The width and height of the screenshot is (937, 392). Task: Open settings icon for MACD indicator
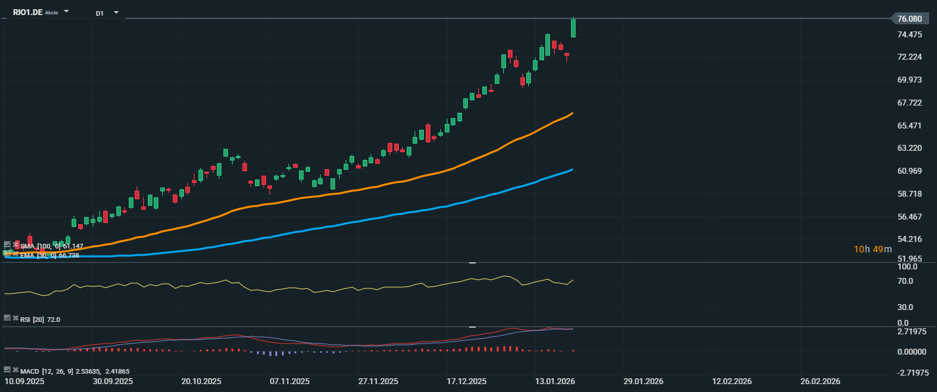[x=7, y=370]
